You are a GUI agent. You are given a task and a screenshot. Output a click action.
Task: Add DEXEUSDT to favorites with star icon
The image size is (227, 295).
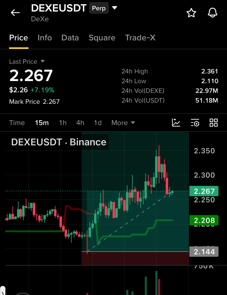[191, 13]
